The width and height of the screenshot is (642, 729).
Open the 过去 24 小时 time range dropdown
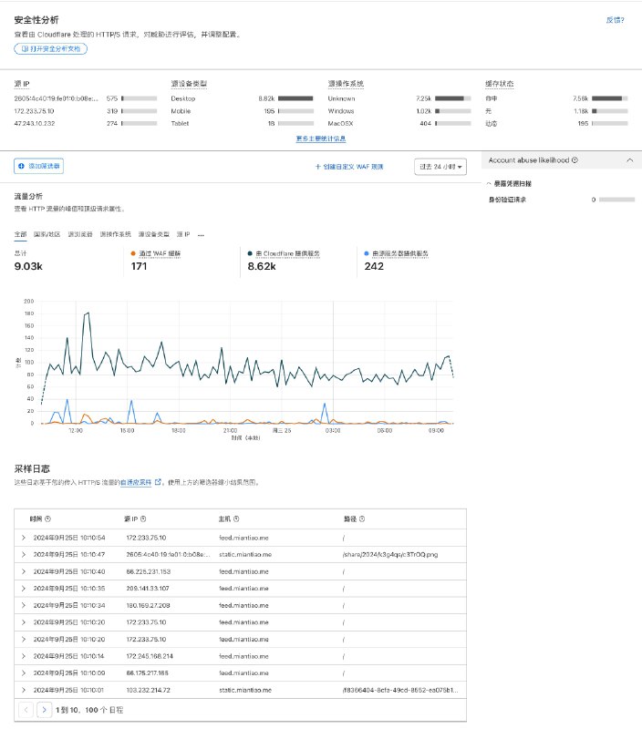441,167
